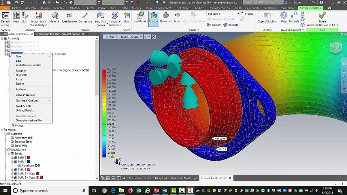Create a New analysis from ribbon
Image resolution: width=347 pixels, height=195 pixels.
click(16, 18)
